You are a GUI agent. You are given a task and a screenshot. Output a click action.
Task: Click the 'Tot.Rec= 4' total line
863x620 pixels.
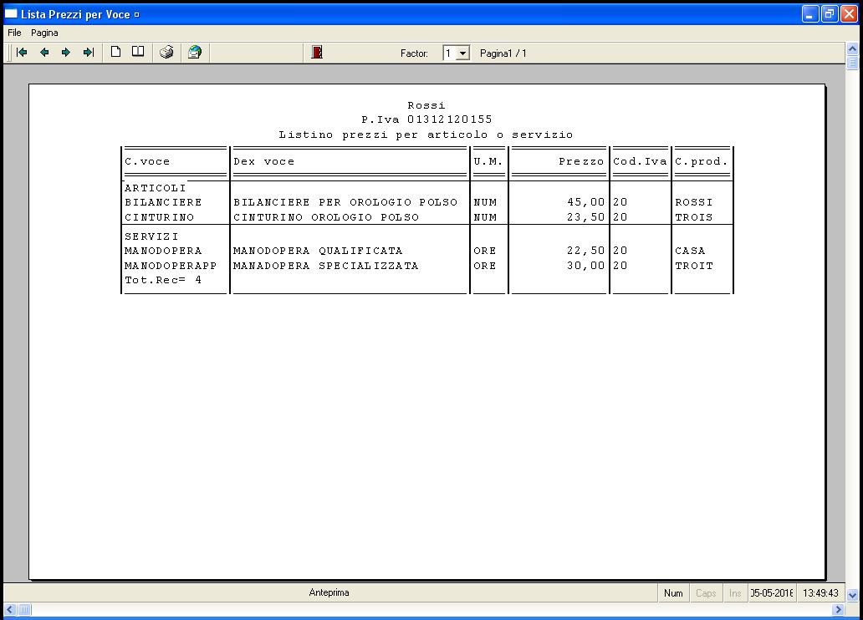[163, 279]
